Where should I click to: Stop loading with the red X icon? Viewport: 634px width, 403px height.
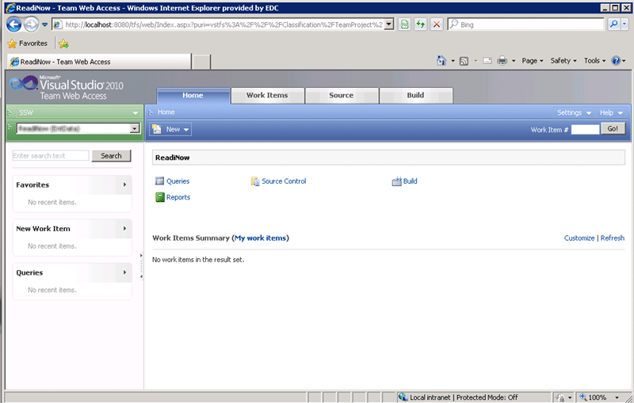tap(437, 25)
